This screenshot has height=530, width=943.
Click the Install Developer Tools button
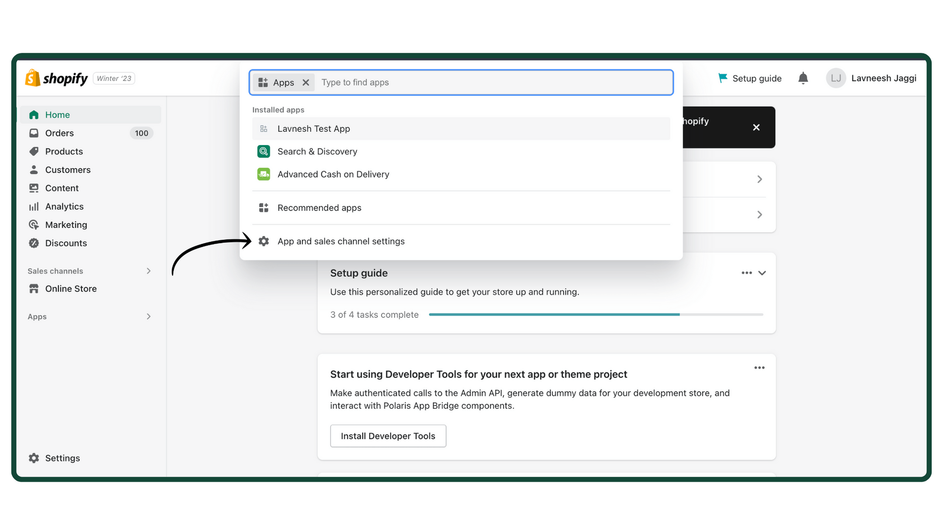coord(388,436)
